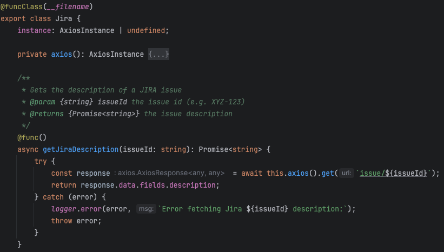Click the issueId parameter in method signature
This screenshot has height=252, width=444.
(137, 149)
